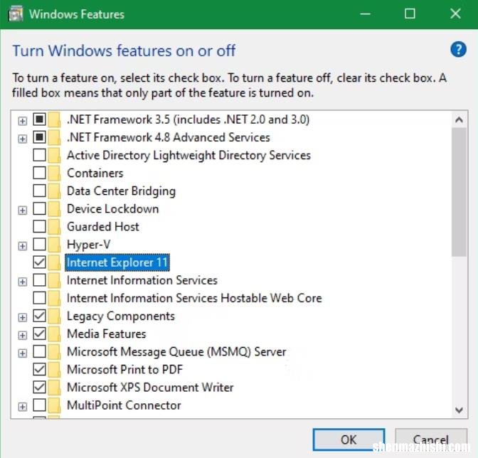Expand the .NET Framework 4.8 Advanced Services node
Image resolution: width=478 pixels, height=458 pixels.
click(22, 139)
